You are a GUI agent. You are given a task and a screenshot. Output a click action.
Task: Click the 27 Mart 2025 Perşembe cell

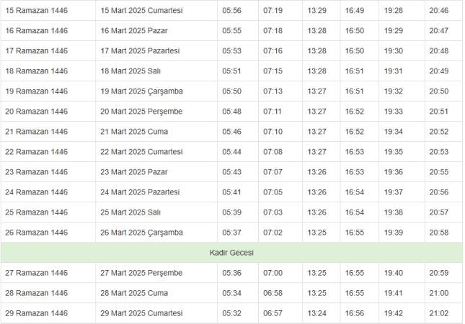tap(156, 273)
